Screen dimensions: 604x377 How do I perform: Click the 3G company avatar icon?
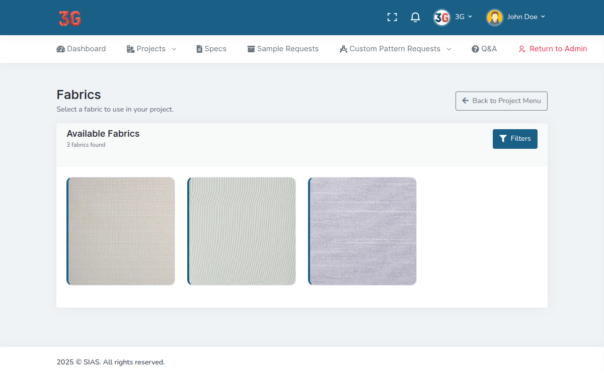coord(442,17)
